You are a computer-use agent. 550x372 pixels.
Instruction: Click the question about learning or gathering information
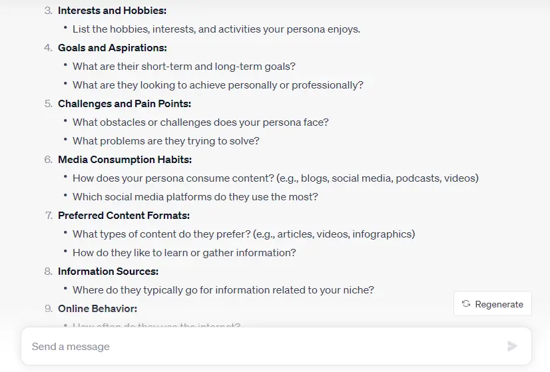click(184, 253)
